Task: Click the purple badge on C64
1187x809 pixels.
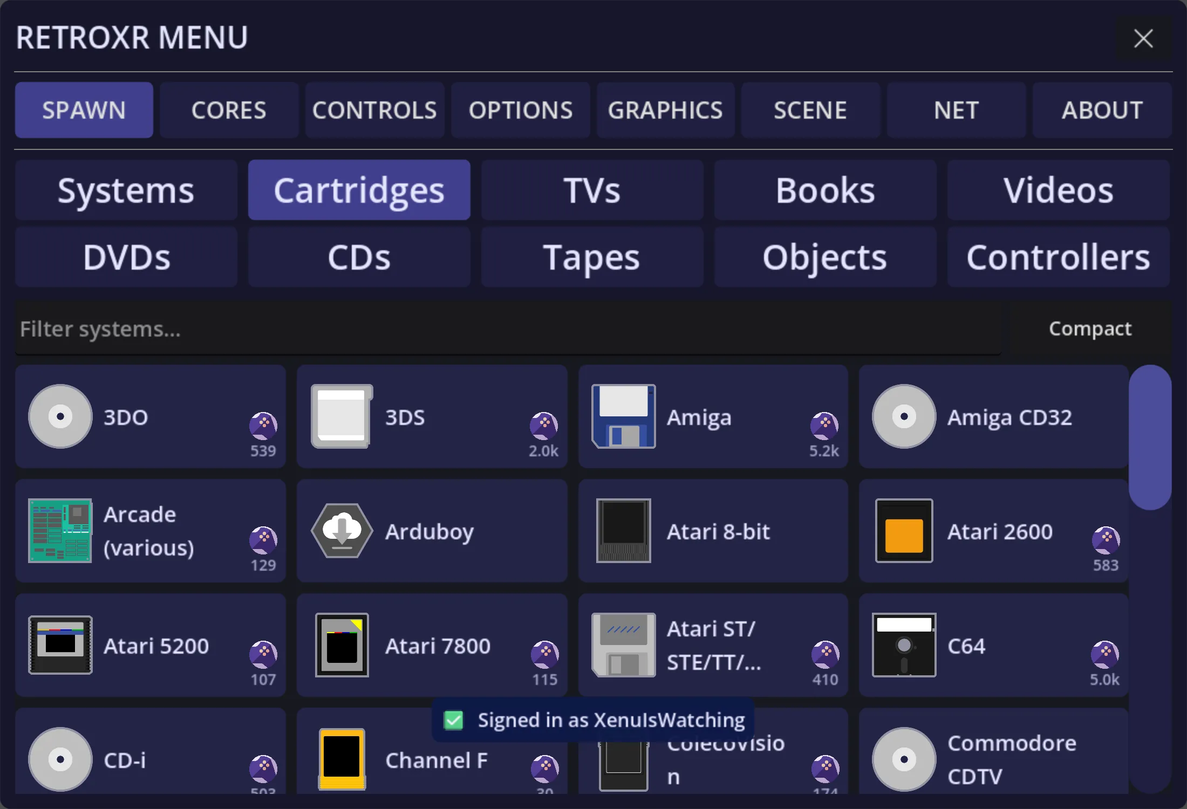Action: [1105, 655]
